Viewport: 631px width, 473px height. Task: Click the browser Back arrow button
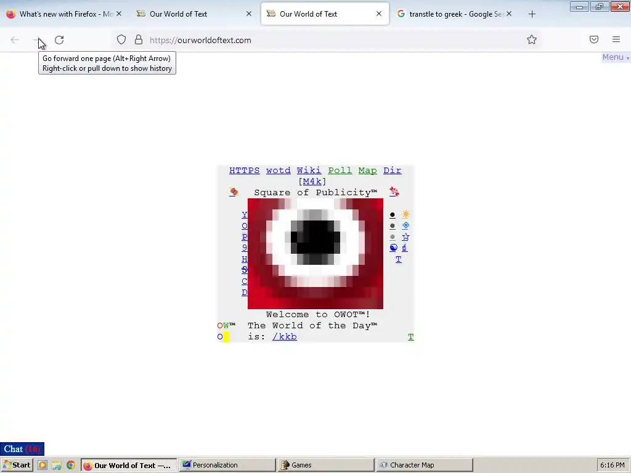(15, 40)
